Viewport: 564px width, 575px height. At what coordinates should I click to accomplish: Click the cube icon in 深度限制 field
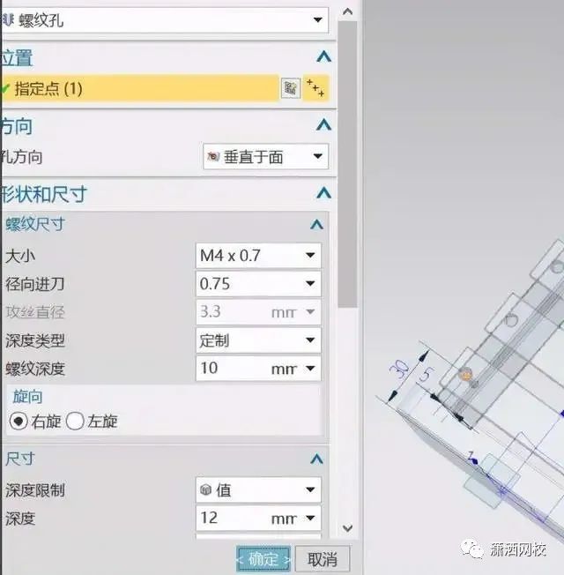pyautogui.click(x=206, y=489)
